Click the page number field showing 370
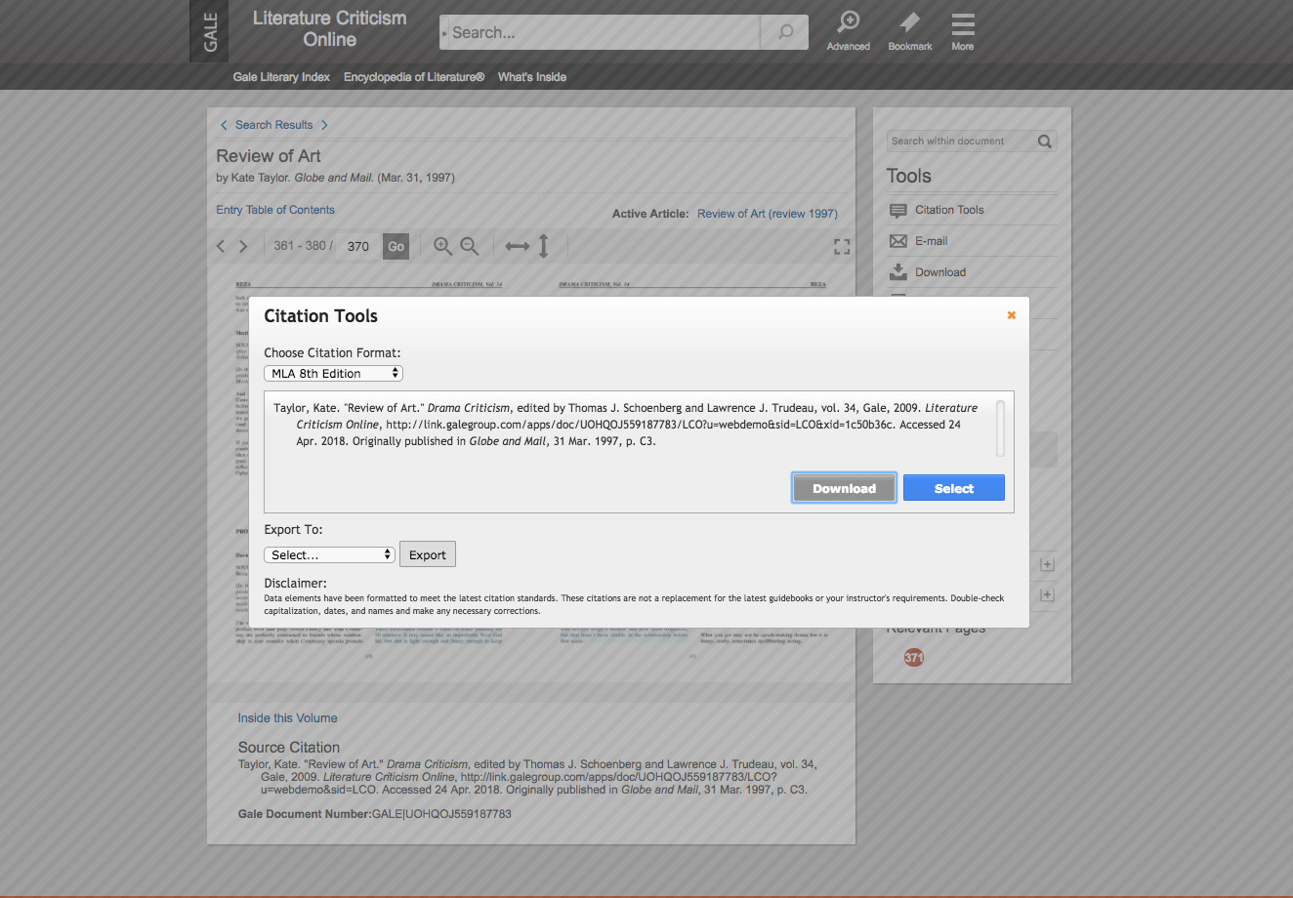 358,246
